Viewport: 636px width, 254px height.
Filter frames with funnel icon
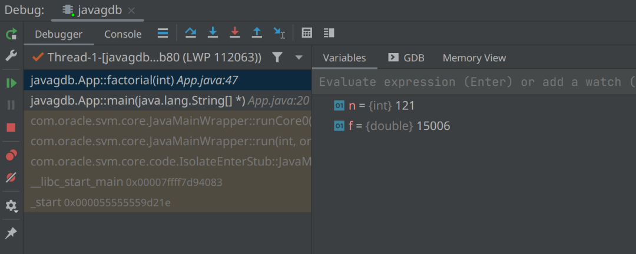277,58
